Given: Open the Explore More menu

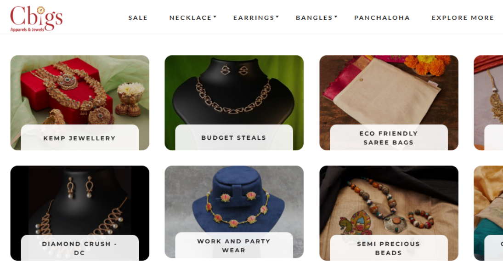Looking at the screenshot, I should click(x=463, y=18).
